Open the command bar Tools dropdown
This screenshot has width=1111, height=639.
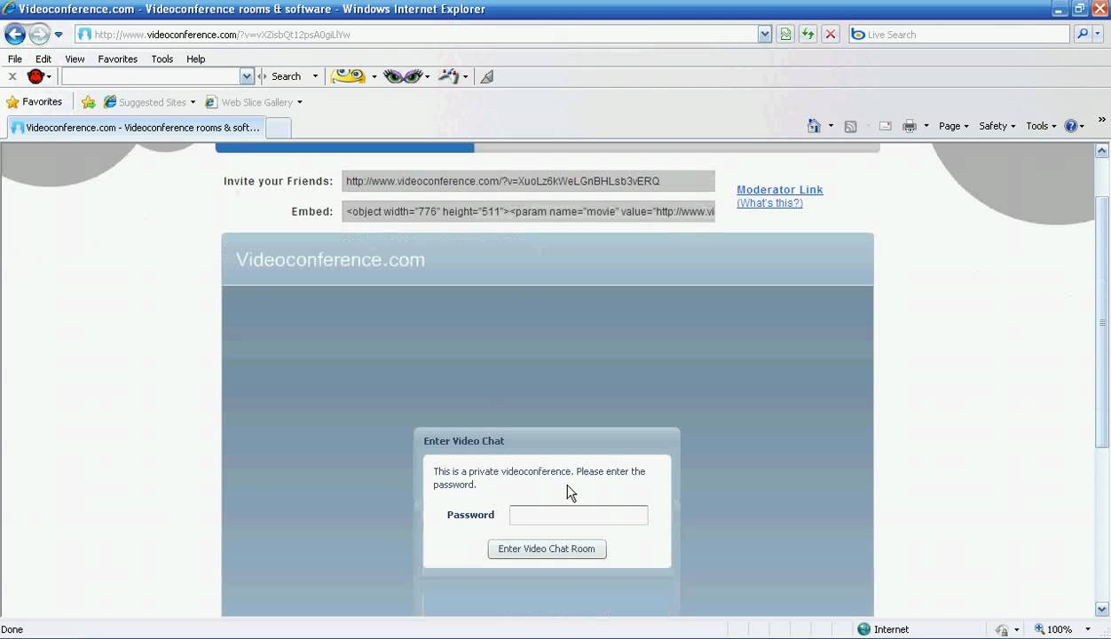(1041, 126)
